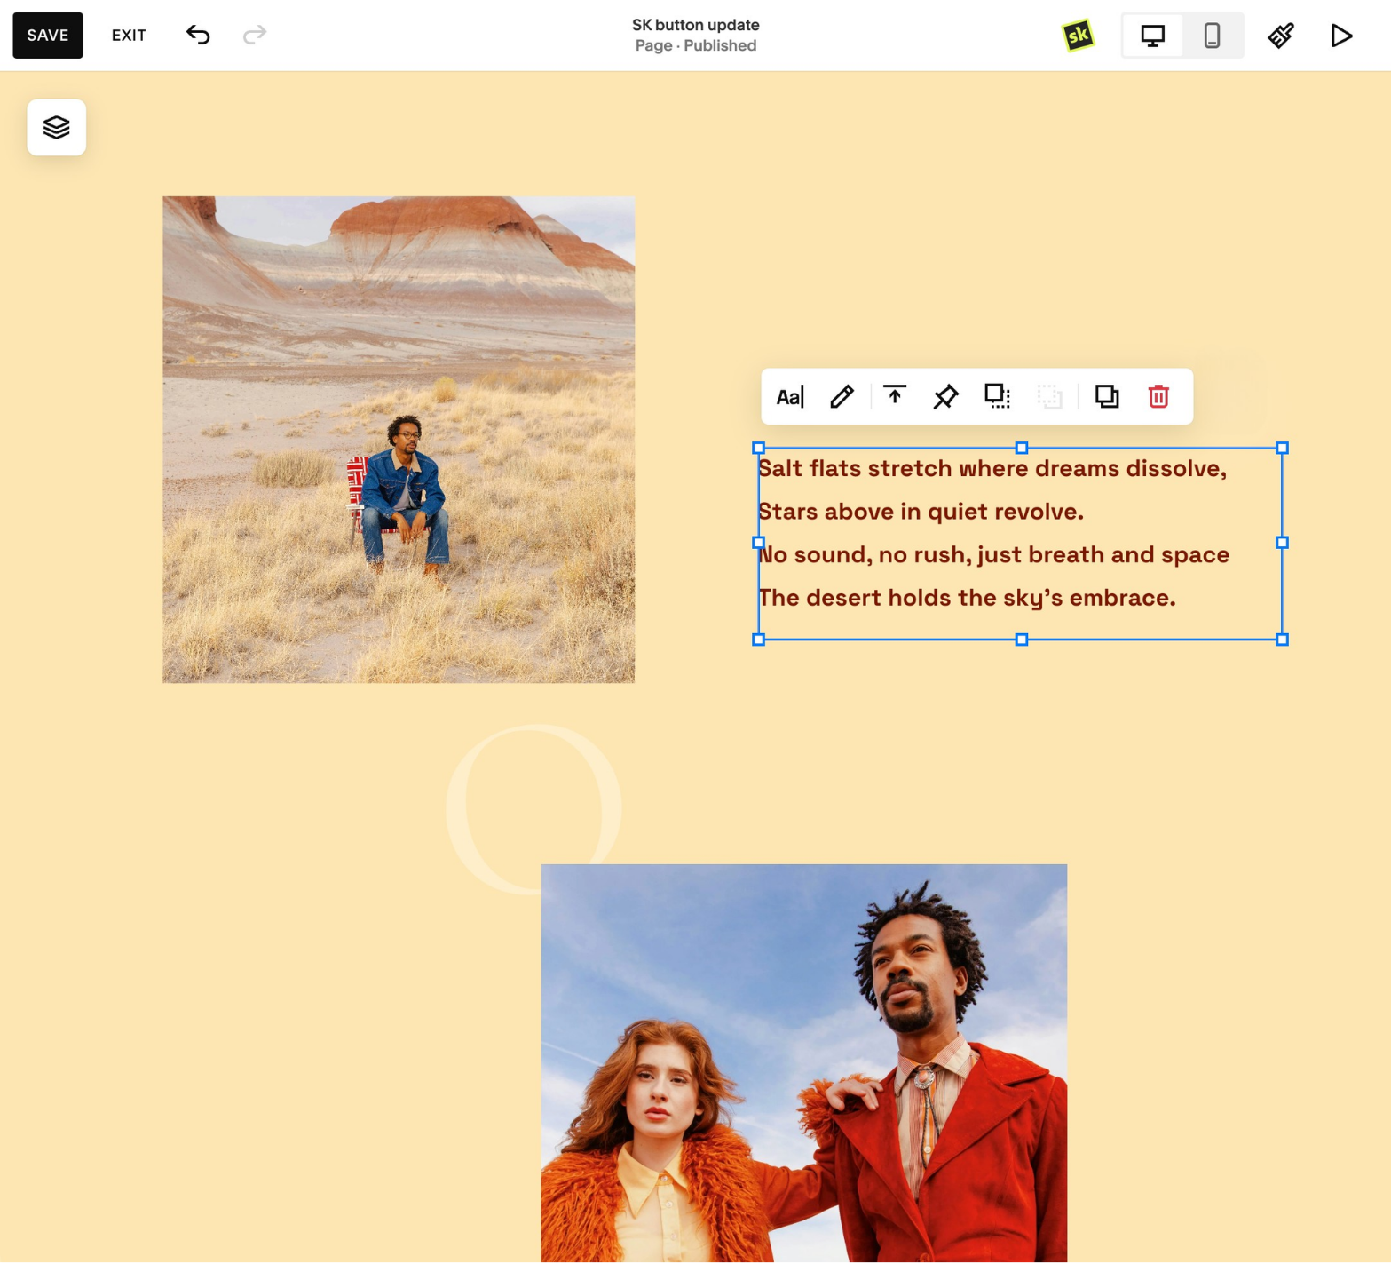Click the EXIT button
The height and width of the screenshot is (1264, 1391).
click(129, 36)
